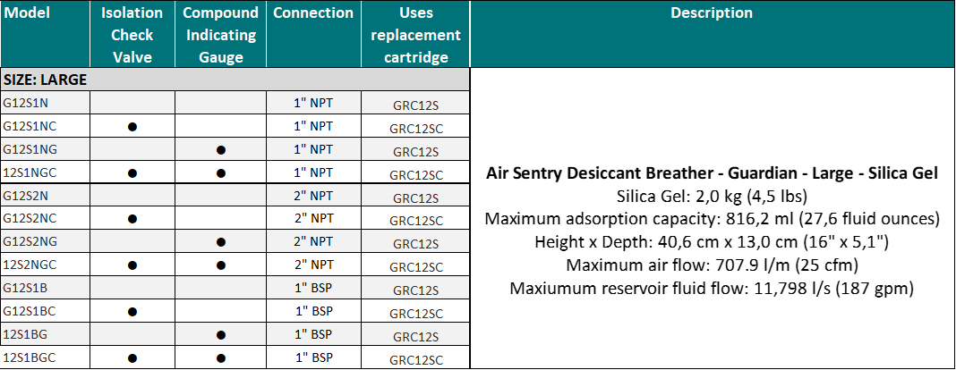The height and width of the screenshot is (370, 956).
Task: Click the gauge dot in the G12S2NG row
Action: pyautogui.click(x=220, y=242)
